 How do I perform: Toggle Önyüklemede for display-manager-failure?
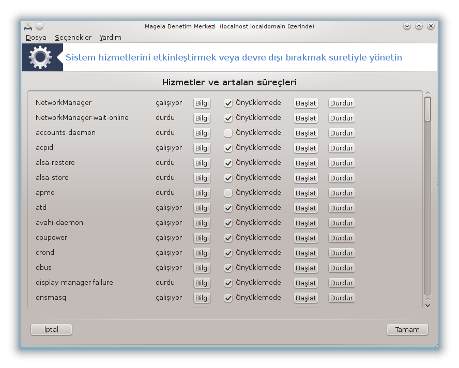(x=228, y=283)
